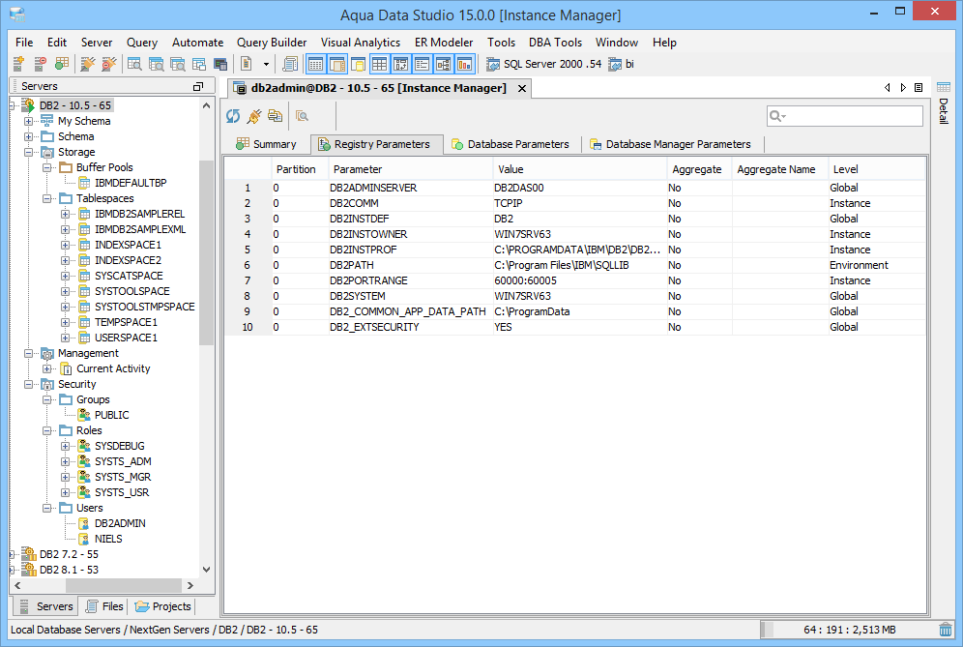Sort by the Aggregate Name column header

pyautogui.click(x=778, y=169)
